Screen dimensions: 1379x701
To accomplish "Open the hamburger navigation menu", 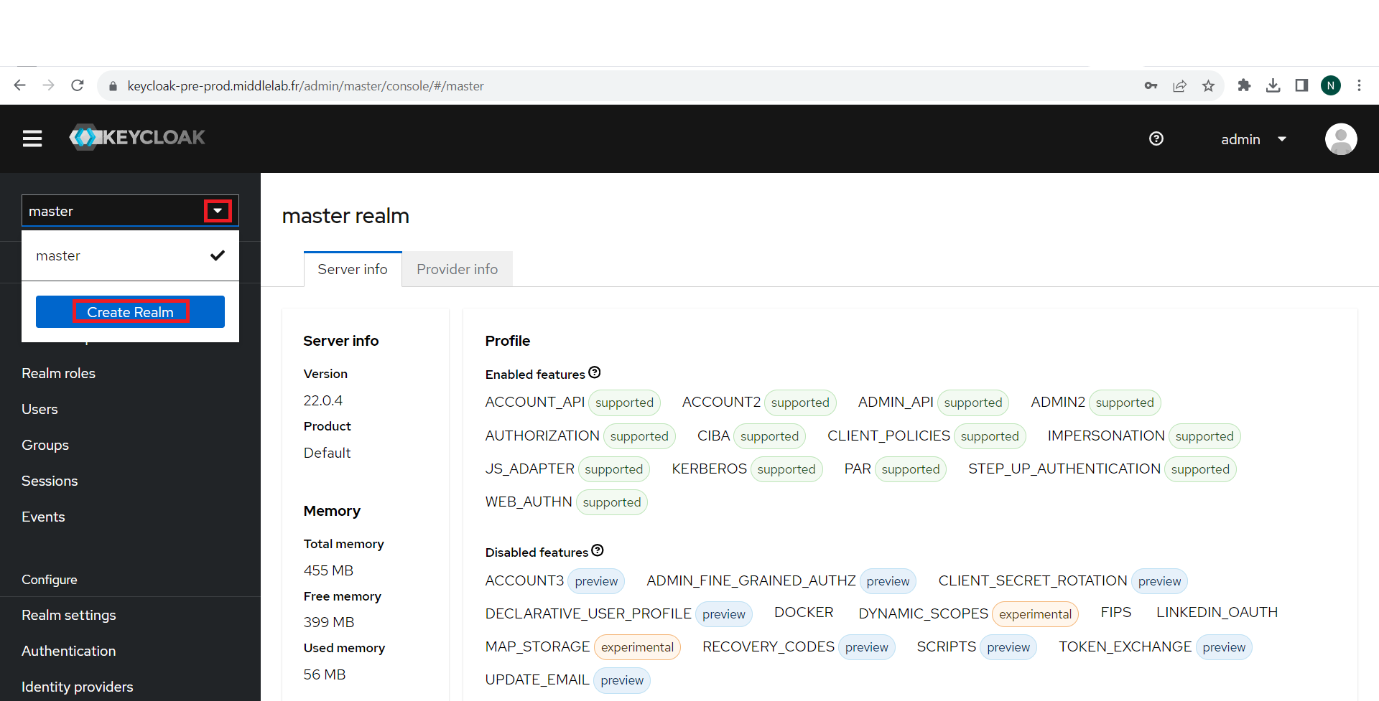I will 32,138.
